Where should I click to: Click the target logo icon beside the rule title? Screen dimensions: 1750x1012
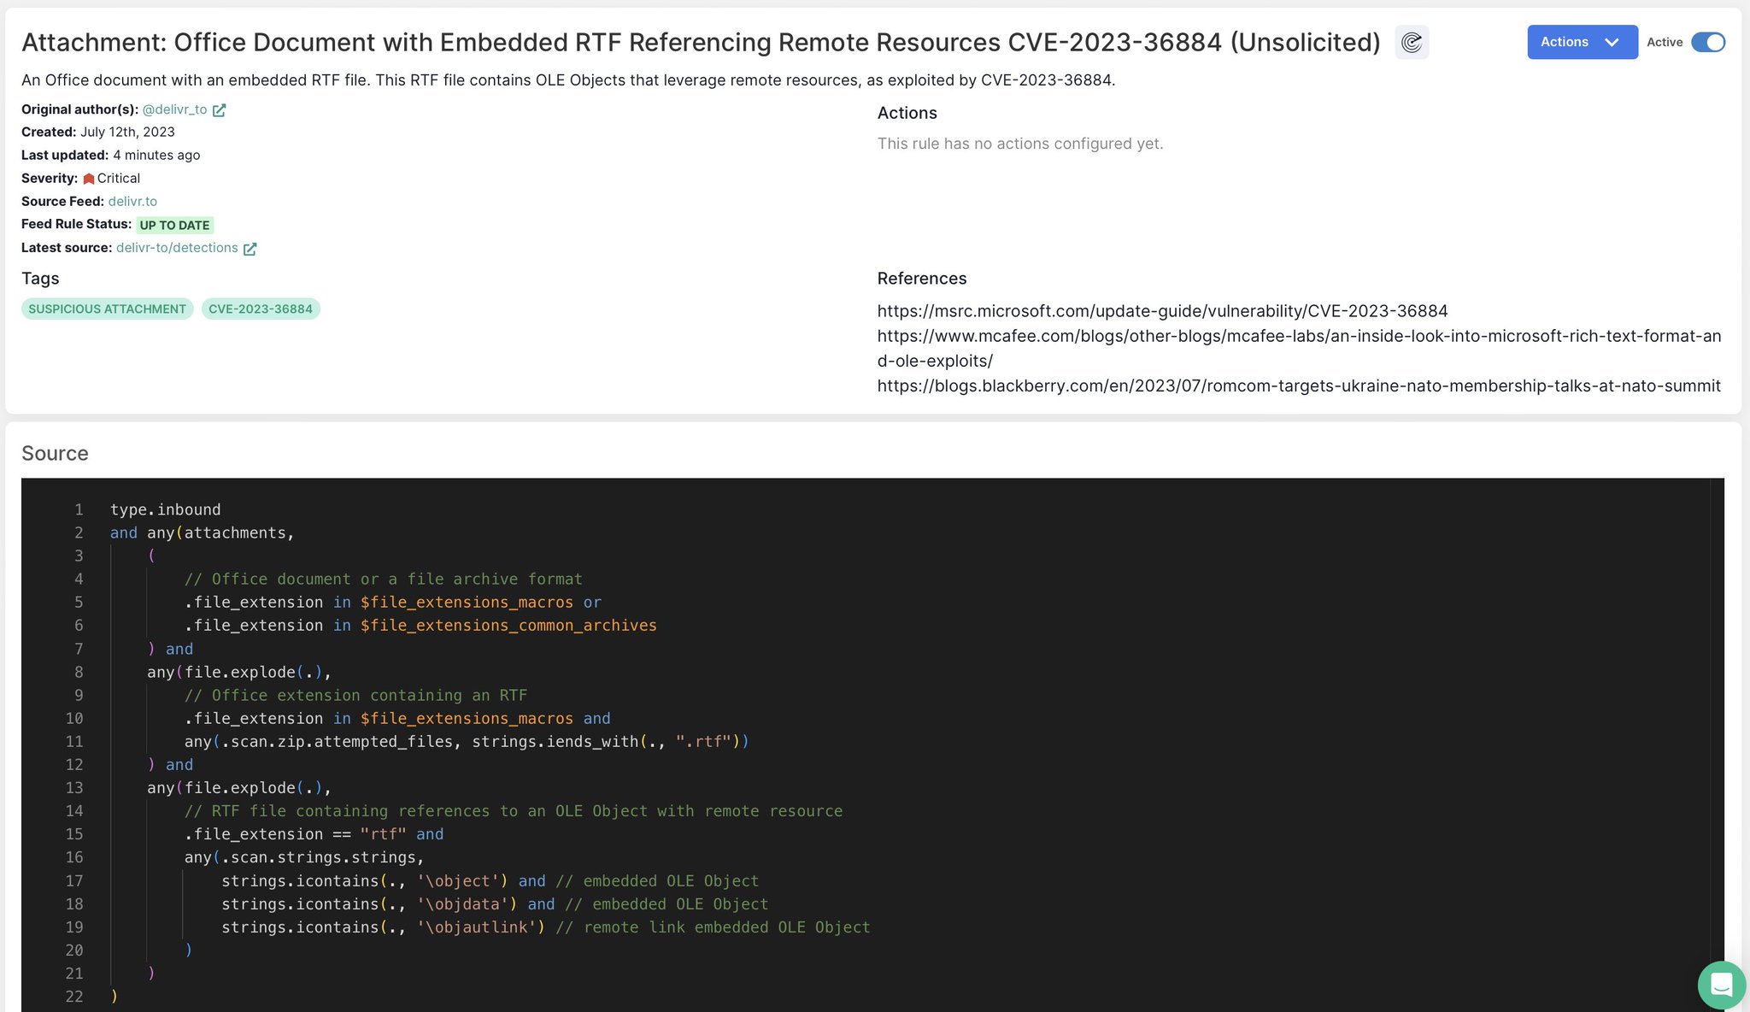[1412, 41]
